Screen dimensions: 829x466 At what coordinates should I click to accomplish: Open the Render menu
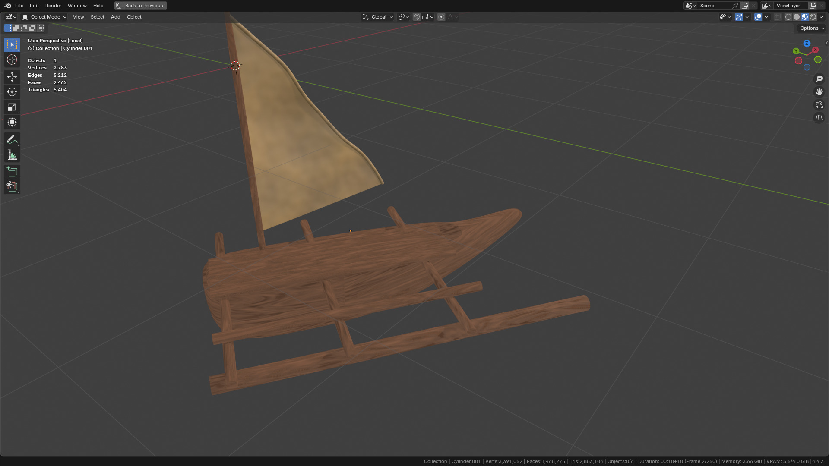(x=53, y=6)
